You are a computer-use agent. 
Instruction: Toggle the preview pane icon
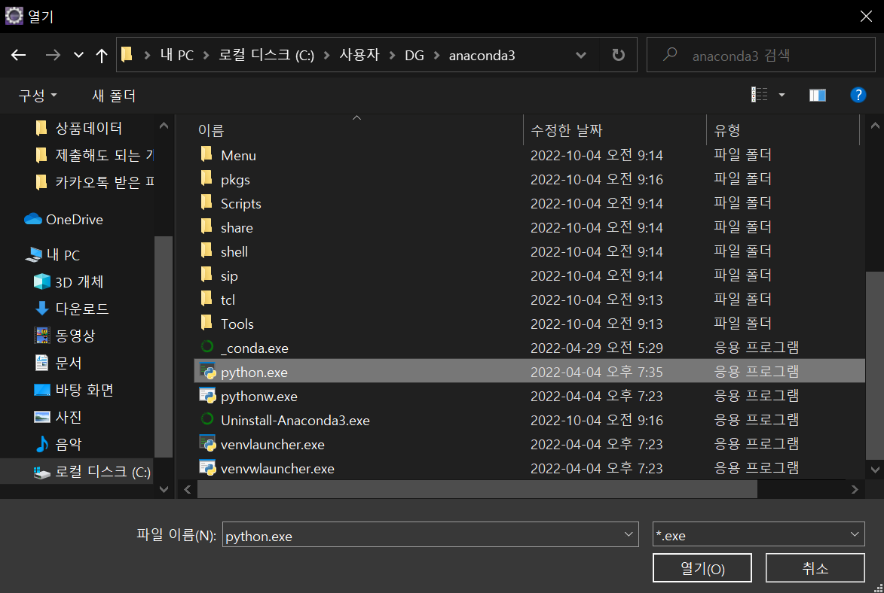818,95
